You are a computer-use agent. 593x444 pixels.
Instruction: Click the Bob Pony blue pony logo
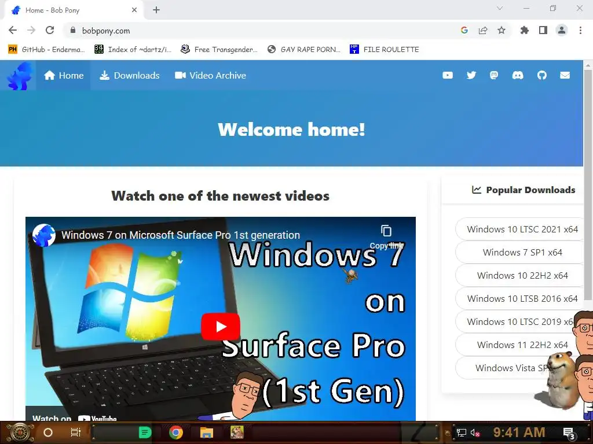[x=19, y=76]
